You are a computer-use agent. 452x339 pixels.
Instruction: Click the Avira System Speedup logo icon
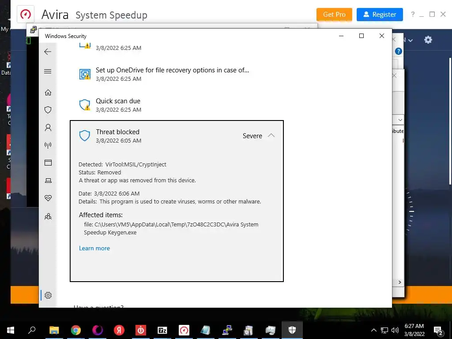coord(26,14)
